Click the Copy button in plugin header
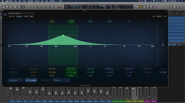This screenshot has width=185, height=103. pos(26,16)
